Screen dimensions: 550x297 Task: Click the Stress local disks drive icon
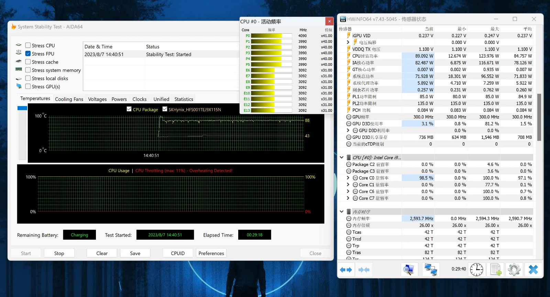point(19,79)
